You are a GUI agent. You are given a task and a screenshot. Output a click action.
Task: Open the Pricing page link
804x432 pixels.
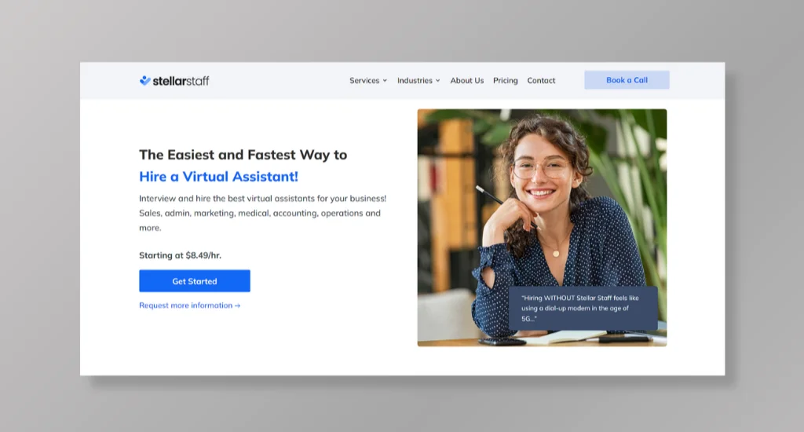coord(506,81)
